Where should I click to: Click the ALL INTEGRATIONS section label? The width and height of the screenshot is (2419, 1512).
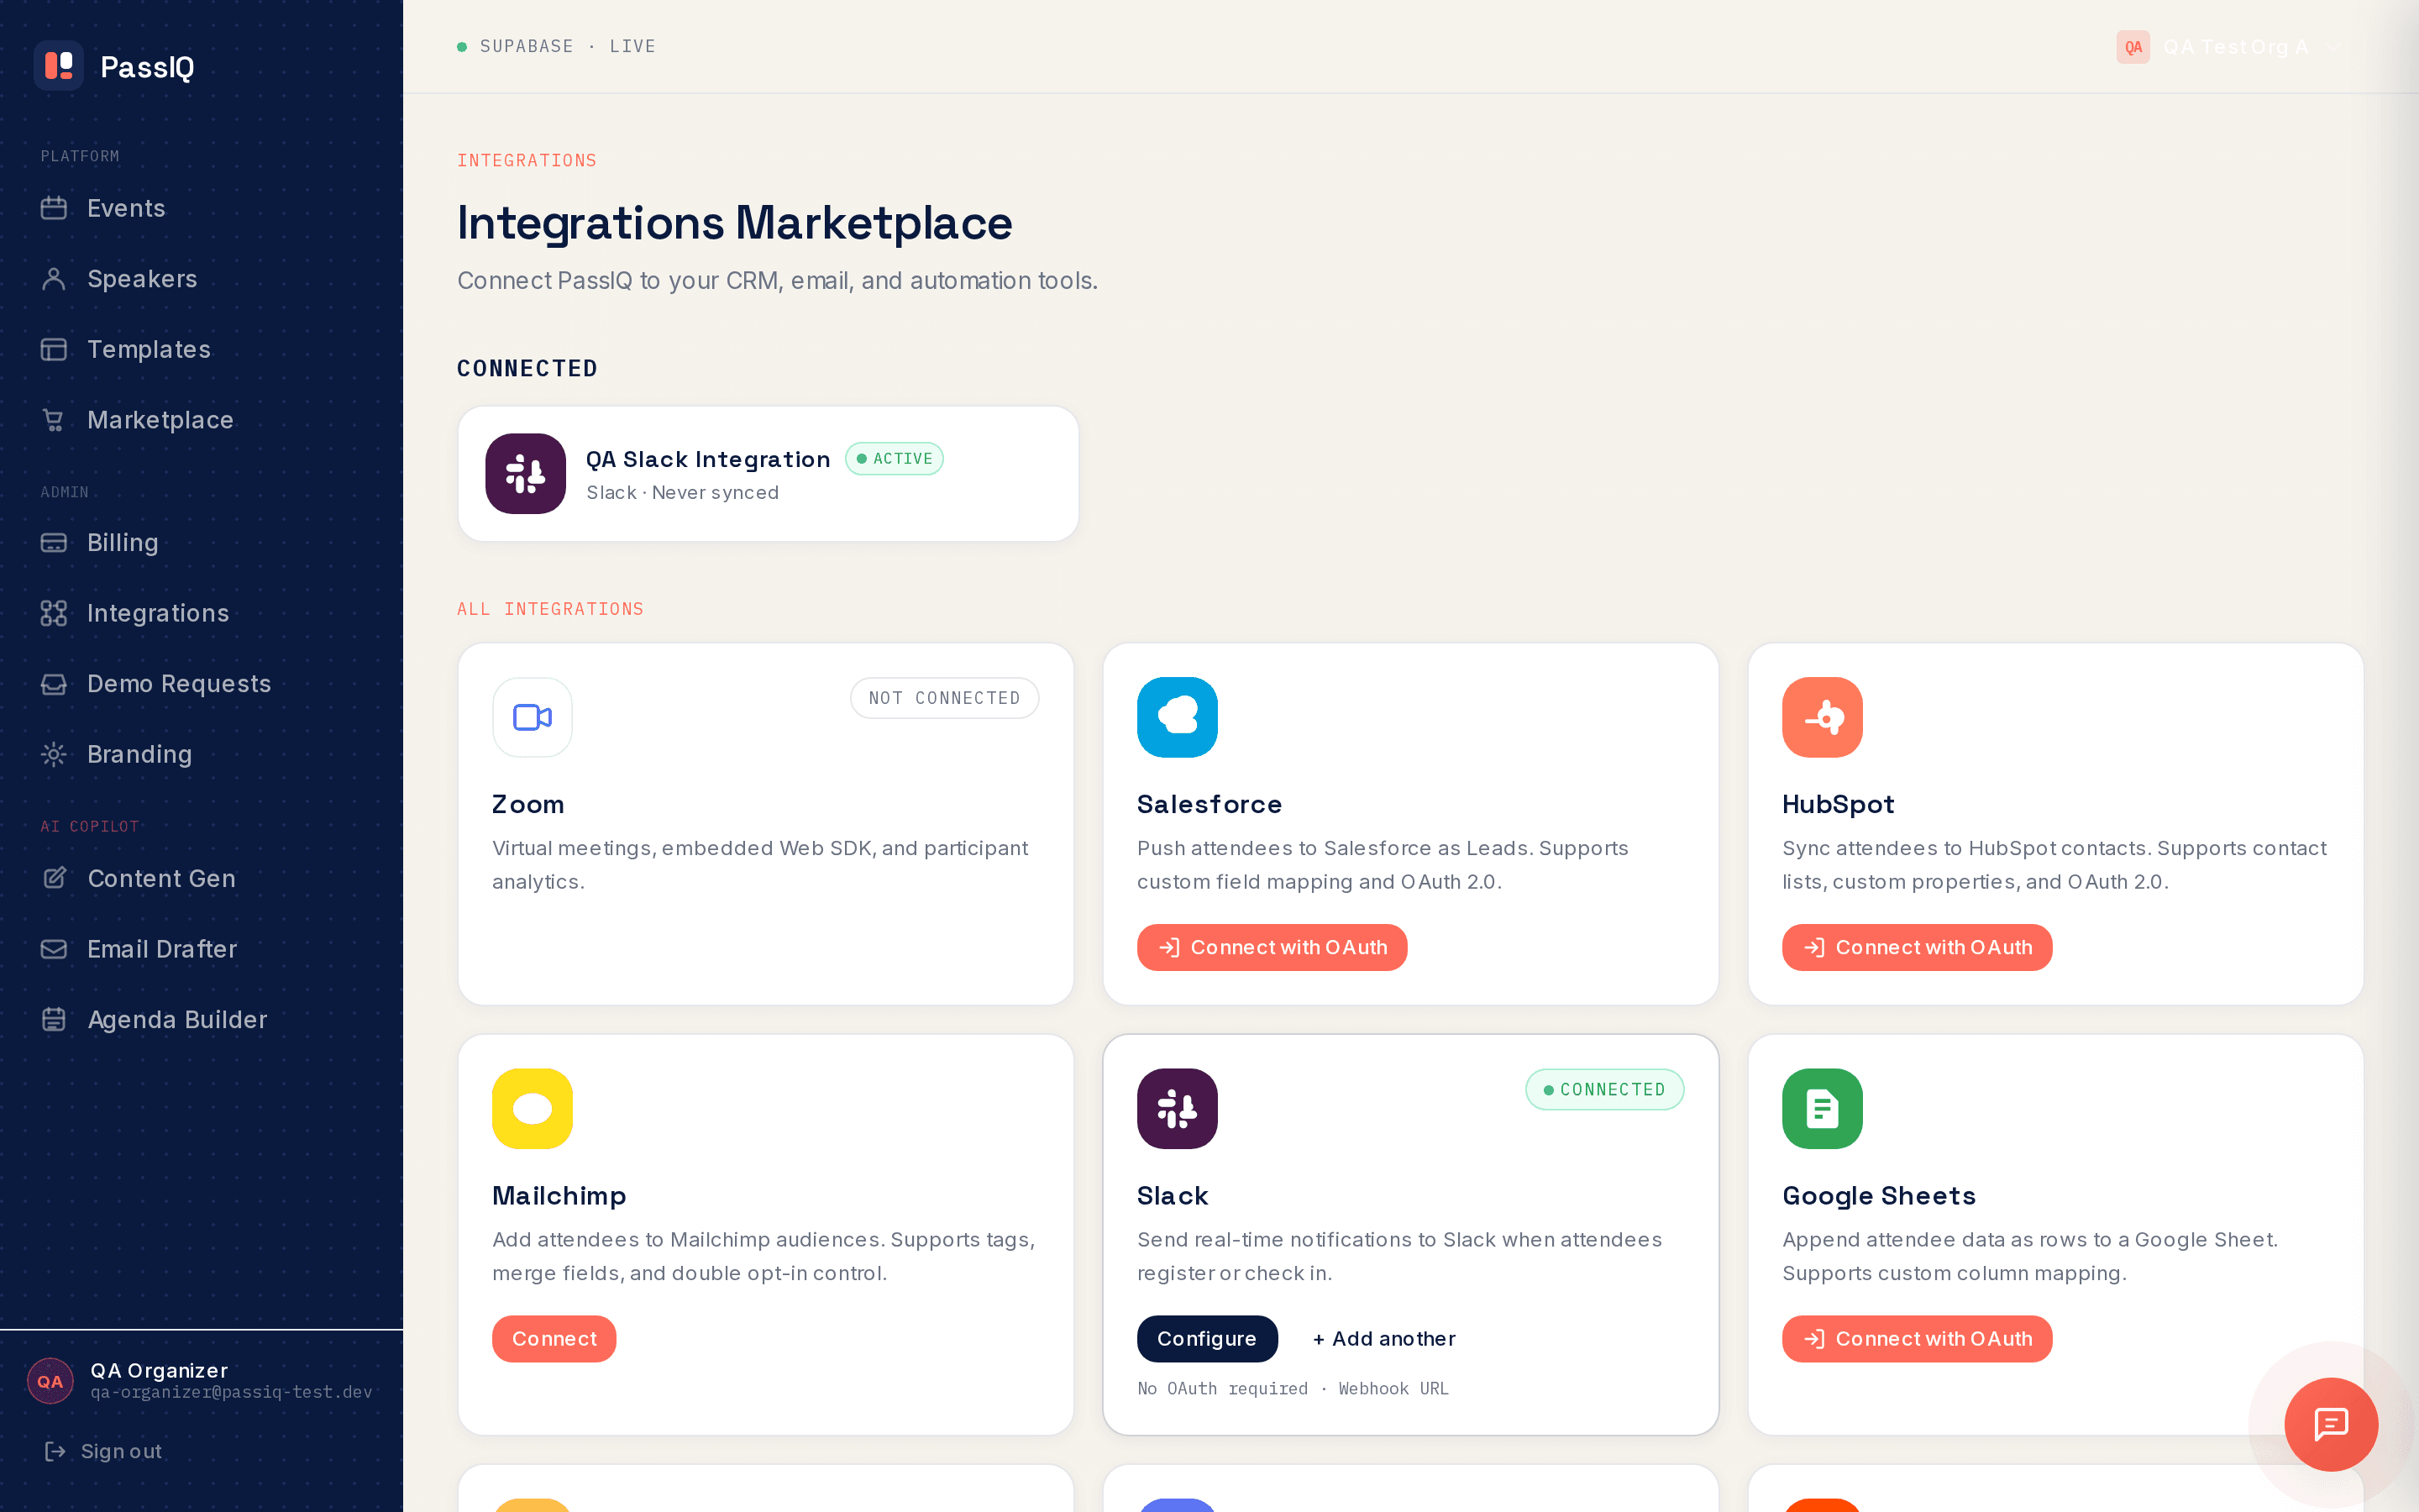[550, 609]
